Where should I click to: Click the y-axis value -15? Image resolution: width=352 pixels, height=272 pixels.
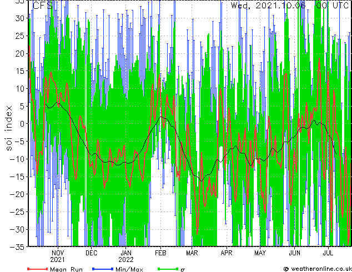point(17,177)
